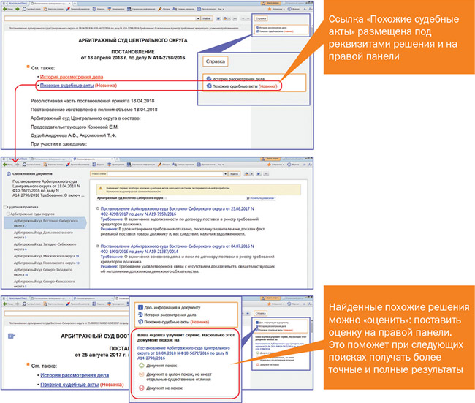
Task: Click the scales icon beside 'История рассмотрения дела' in the top enlarged Справка callout
Action: [209, 78]
